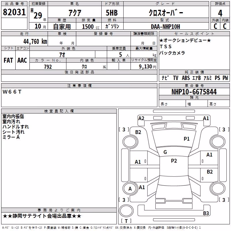Viewport: 231px width, 231px height.
Task: Select equipment ABS
Action: pyautogui.click(x=186, y=78)
